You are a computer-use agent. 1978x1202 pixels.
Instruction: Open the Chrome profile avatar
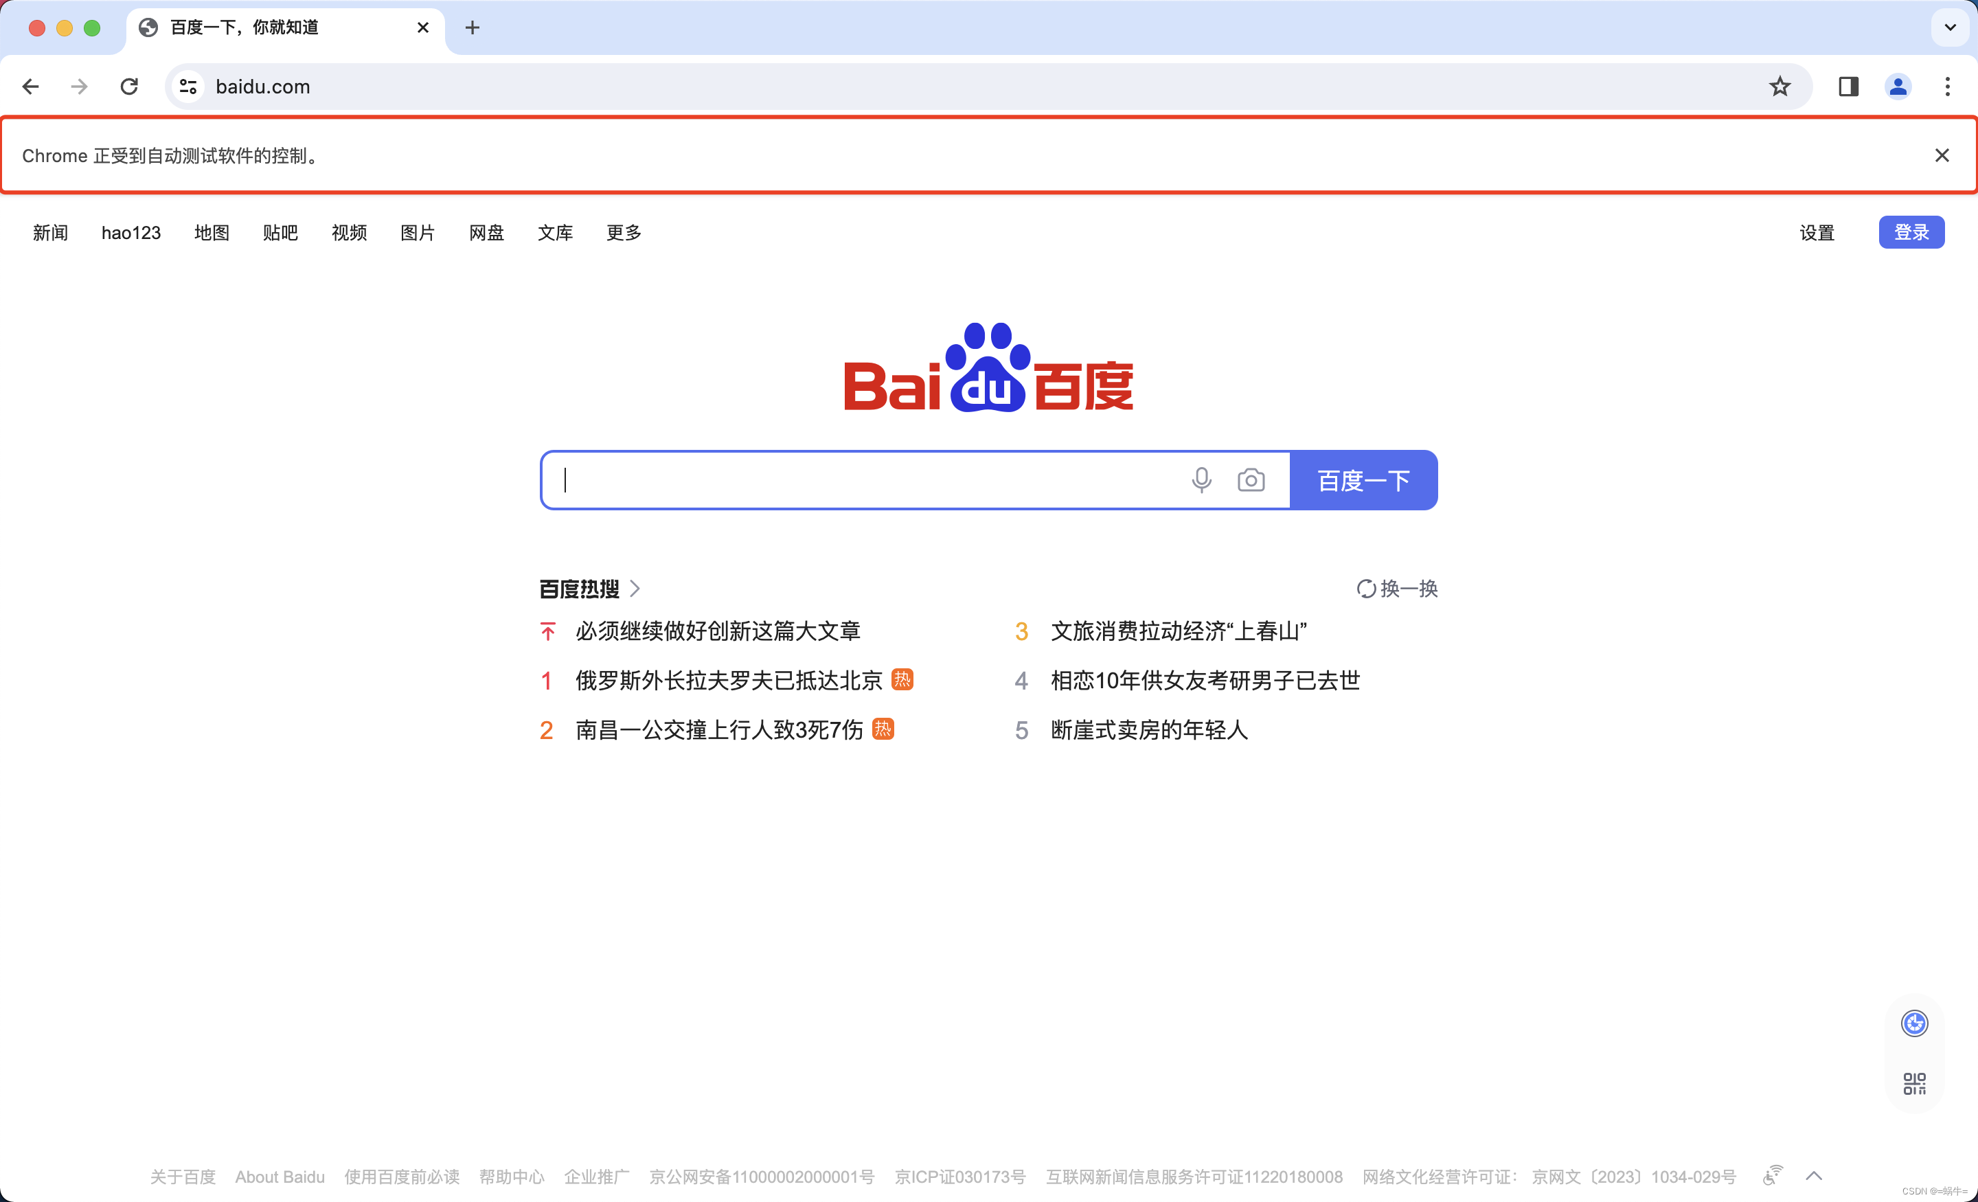1898,86
